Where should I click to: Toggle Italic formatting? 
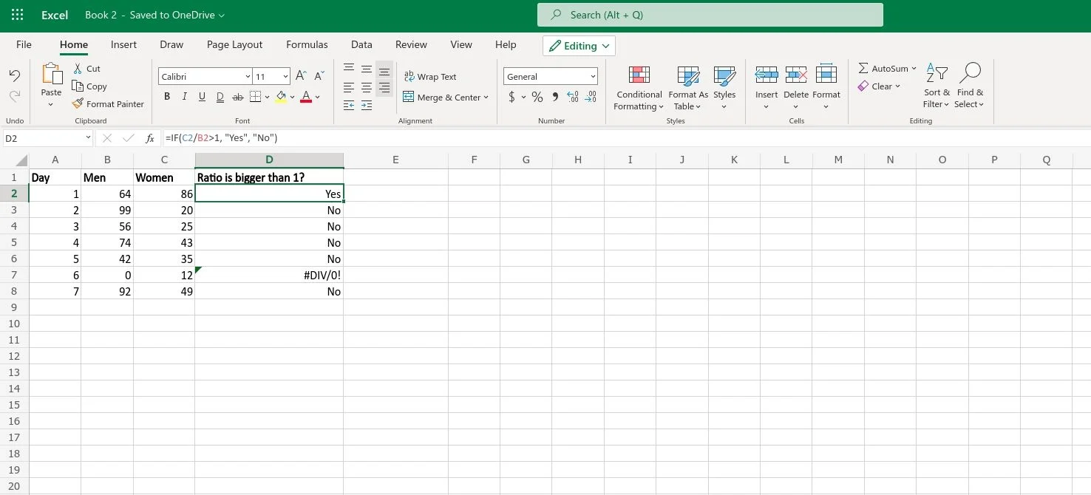tap(184, 97)
